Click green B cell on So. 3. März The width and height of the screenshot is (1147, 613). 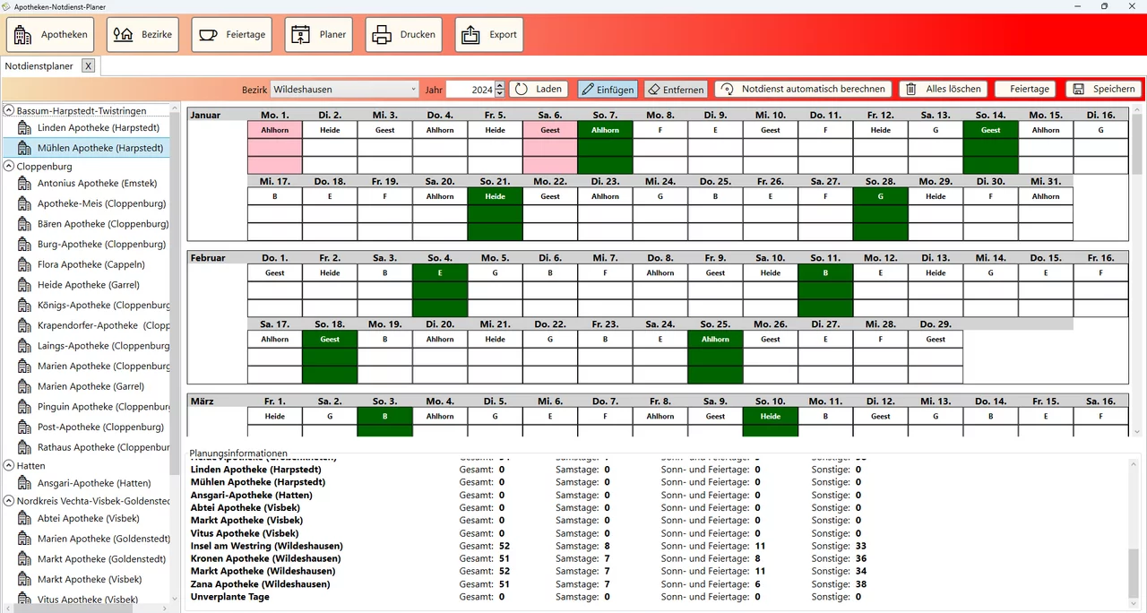[x=385, y=416]
